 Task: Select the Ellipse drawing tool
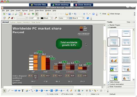[19, 91]
